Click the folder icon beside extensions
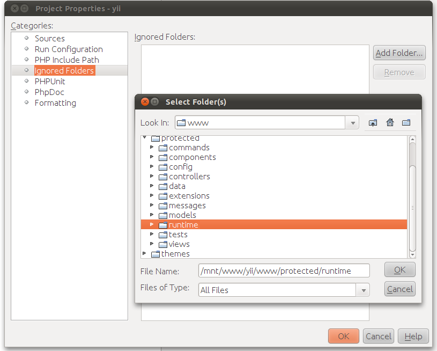437x351 pixels. point(163,196)
